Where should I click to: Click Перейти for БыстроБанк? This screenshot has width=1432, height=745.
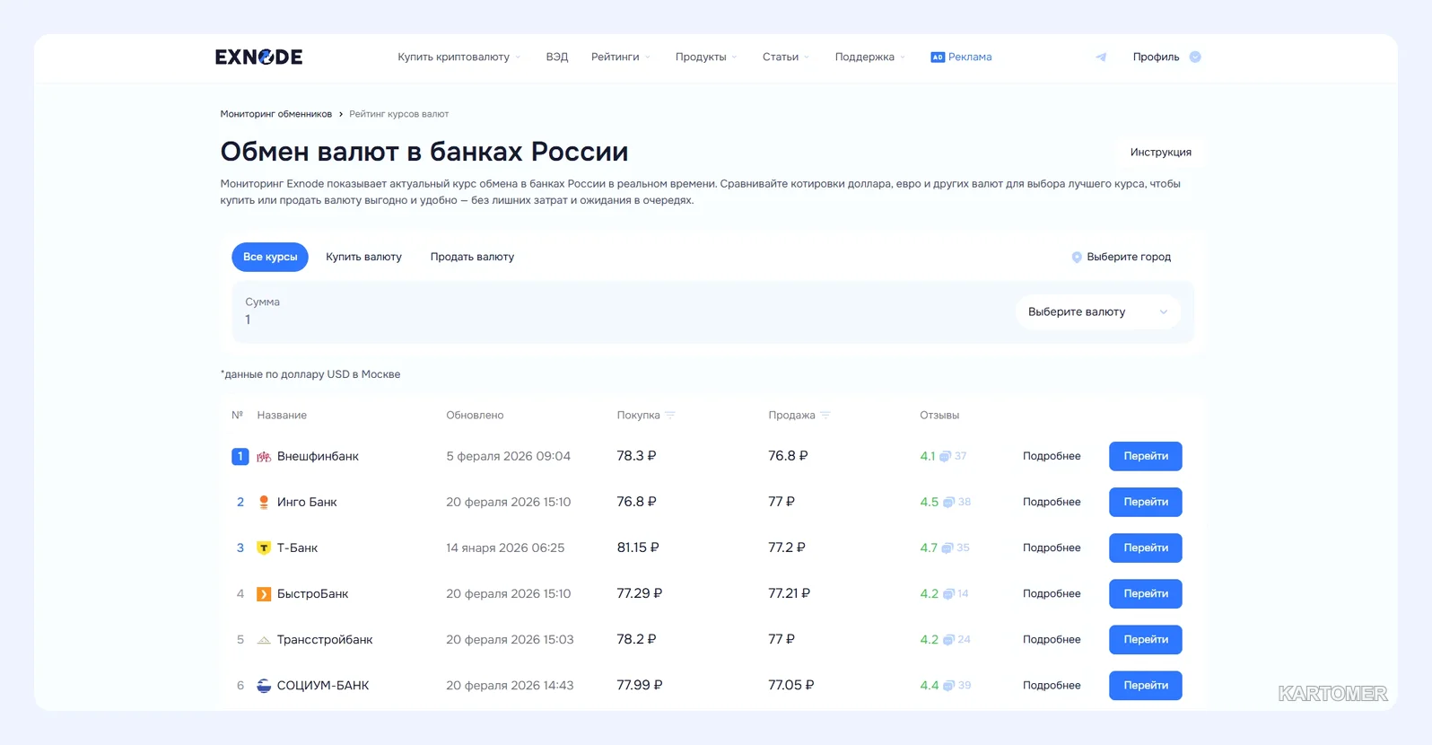tap(1146, 593)
